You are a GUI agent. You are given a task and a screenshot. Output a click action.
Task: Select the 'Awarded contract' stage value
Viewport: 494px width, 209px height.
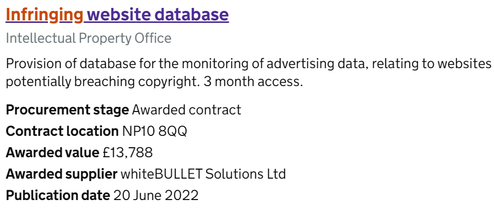point(186,110)
